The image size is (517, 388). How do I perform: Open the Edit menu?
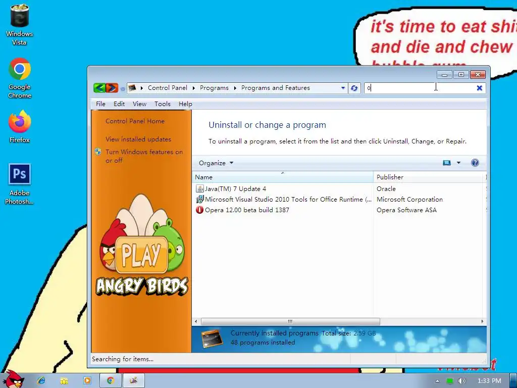point(119,104)
